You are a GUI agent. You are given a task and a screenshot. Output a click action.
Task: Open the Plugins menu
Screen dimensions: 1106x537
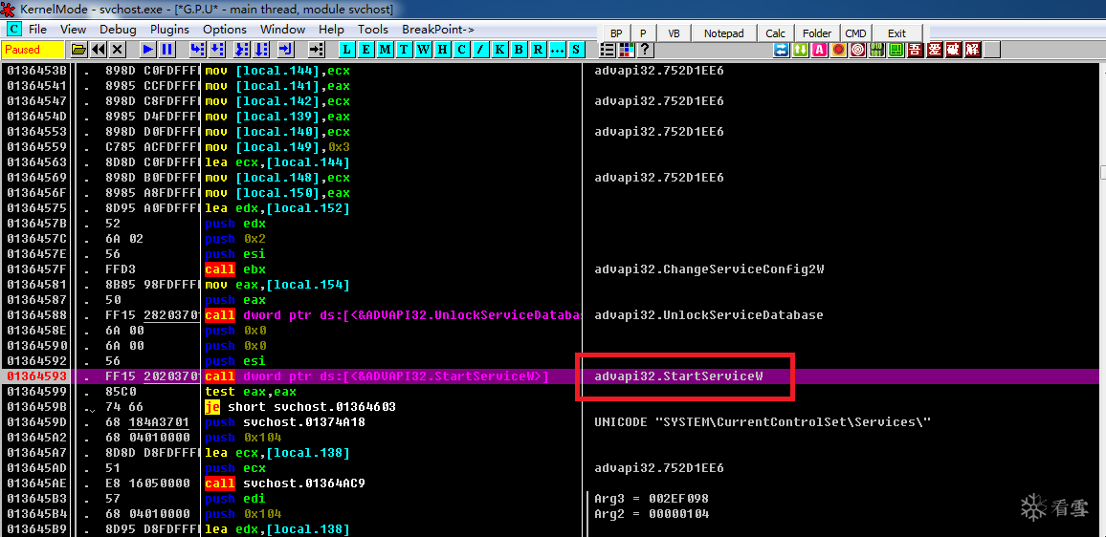[169, 30]
